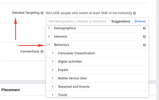Select the Browse tab
The image size is (159, 100).
pos(140,21)
